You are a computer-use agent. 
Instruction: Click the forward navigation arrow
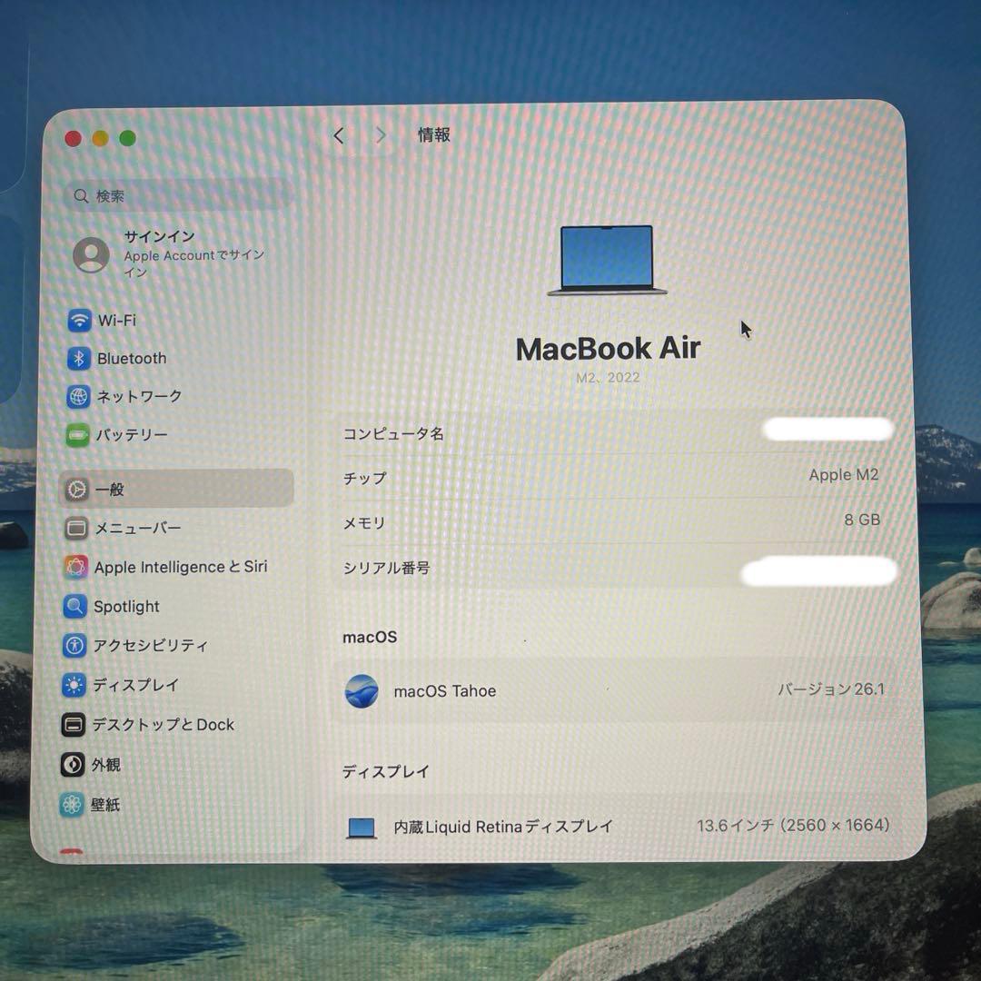[381, 134]
